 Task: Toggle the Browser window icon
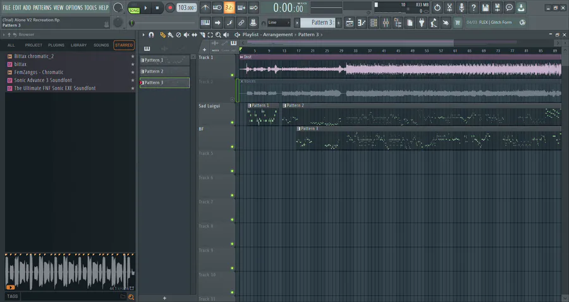click(x=398, y=23)
